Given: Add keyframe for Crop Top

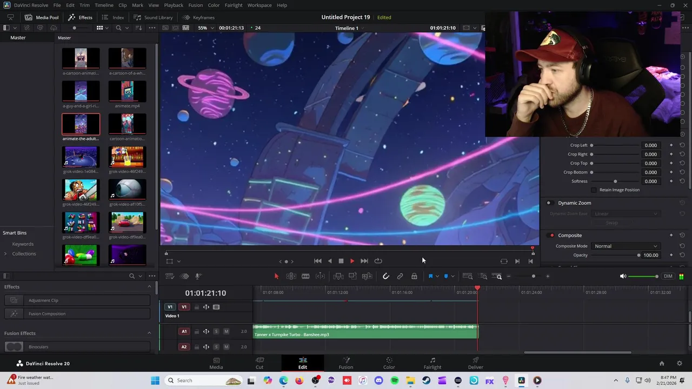Looking at the screenshot, I should (x=671, y=163).
